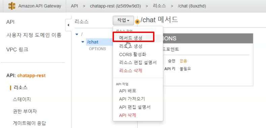
Task: Open VPC 링크 in sidebar
Action: tap(17, 49)
